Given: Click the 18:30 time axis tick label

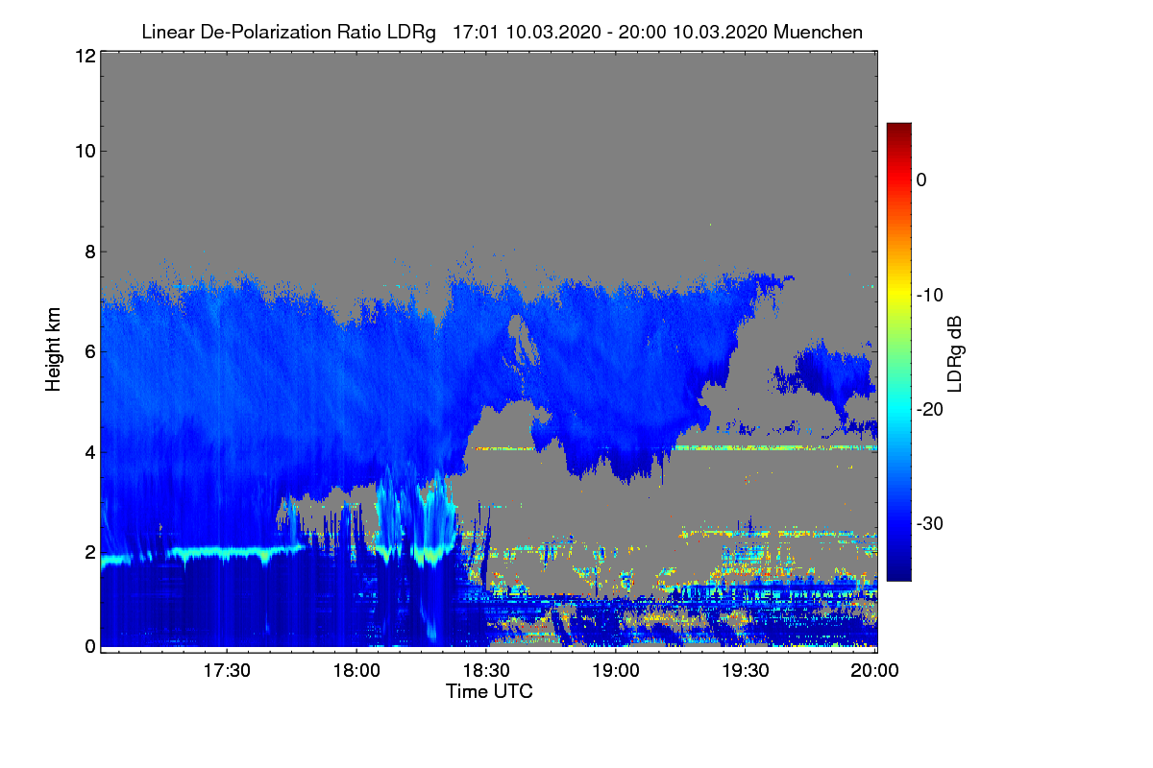Looking at the screenshot, I should click(x=486, y=671).
